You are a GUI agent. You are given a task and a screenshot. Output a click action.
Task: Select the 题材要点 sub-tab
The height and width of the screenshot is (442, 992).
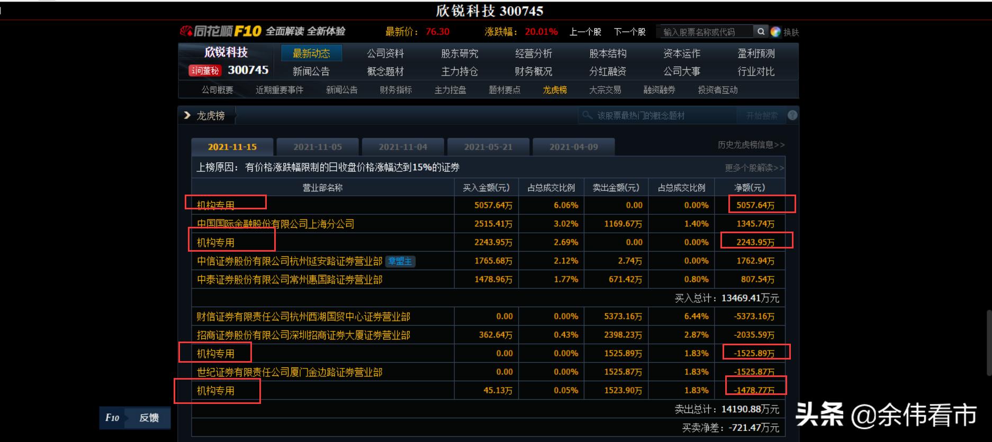(x=504, y=90)
